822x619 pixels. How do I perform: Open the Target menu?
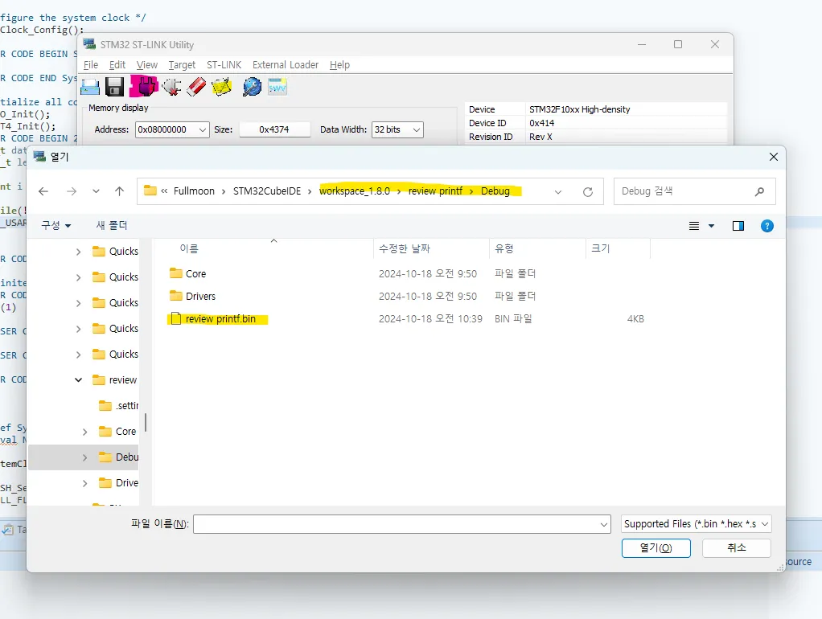tap(182, 65)
